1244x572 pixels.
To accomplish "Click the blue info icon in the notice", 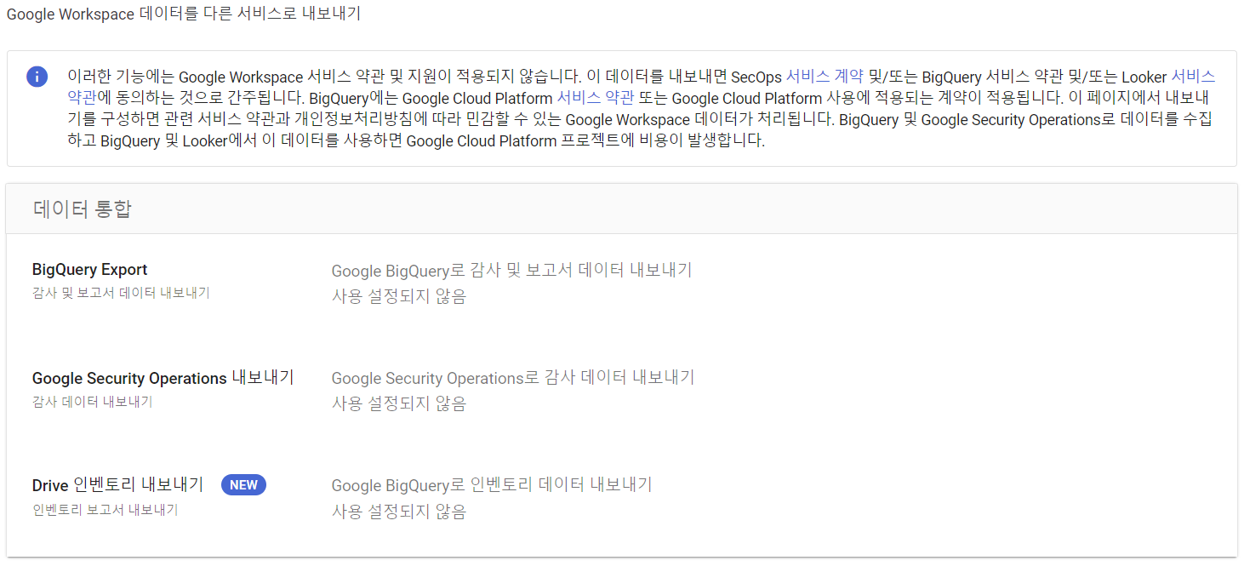I will point(37,77).
